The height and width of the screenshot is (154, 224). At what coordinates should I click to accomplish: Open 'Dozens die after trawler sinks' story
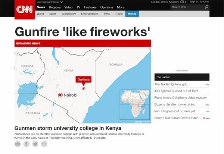point(174,104)
